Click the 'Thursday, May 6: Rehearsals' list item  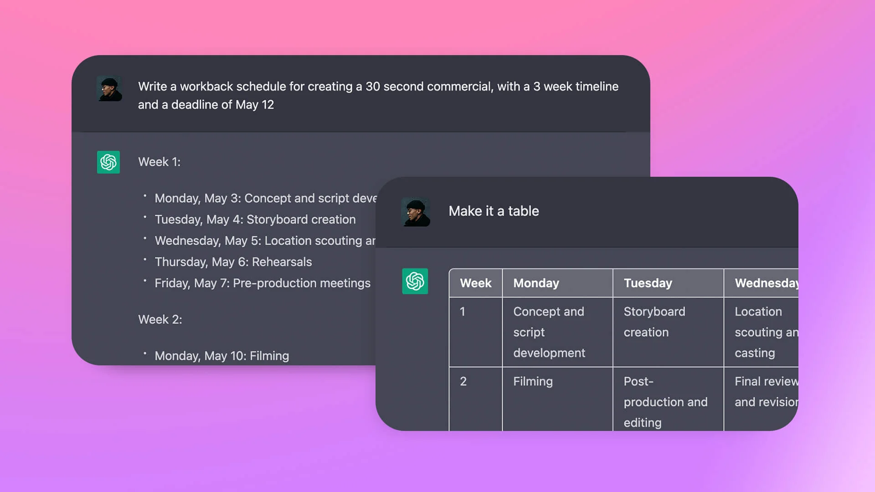point(233,262)
